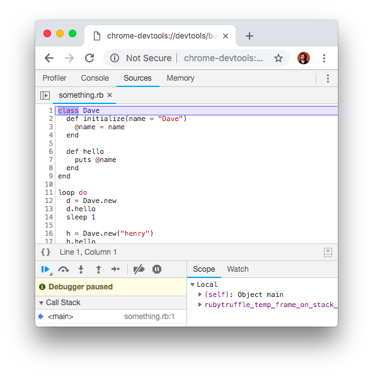Collapse the Call Stack section

[41, 303]
